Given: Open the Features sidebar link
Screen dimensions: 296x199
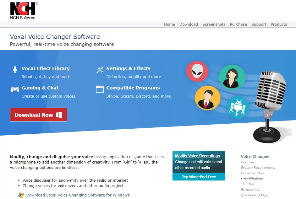Looking at the screenshot, I should pos(248,162).
